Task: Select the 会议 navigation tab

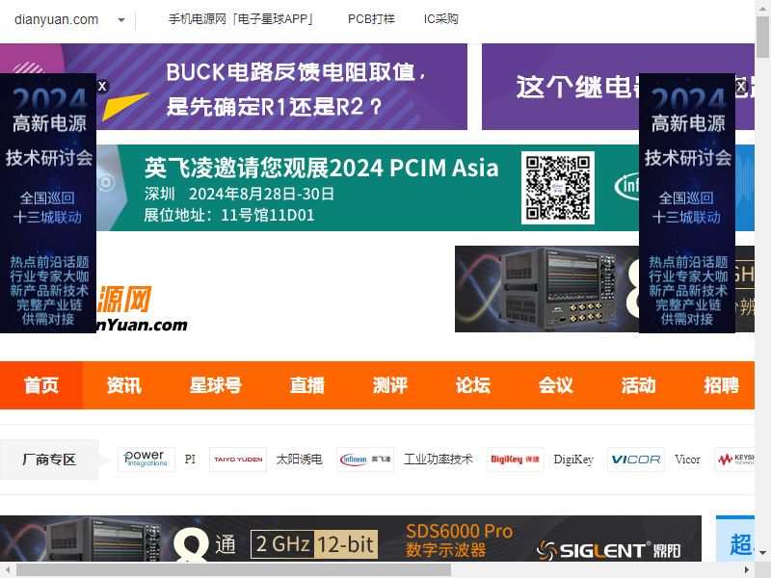Action: tap(556, 385)
